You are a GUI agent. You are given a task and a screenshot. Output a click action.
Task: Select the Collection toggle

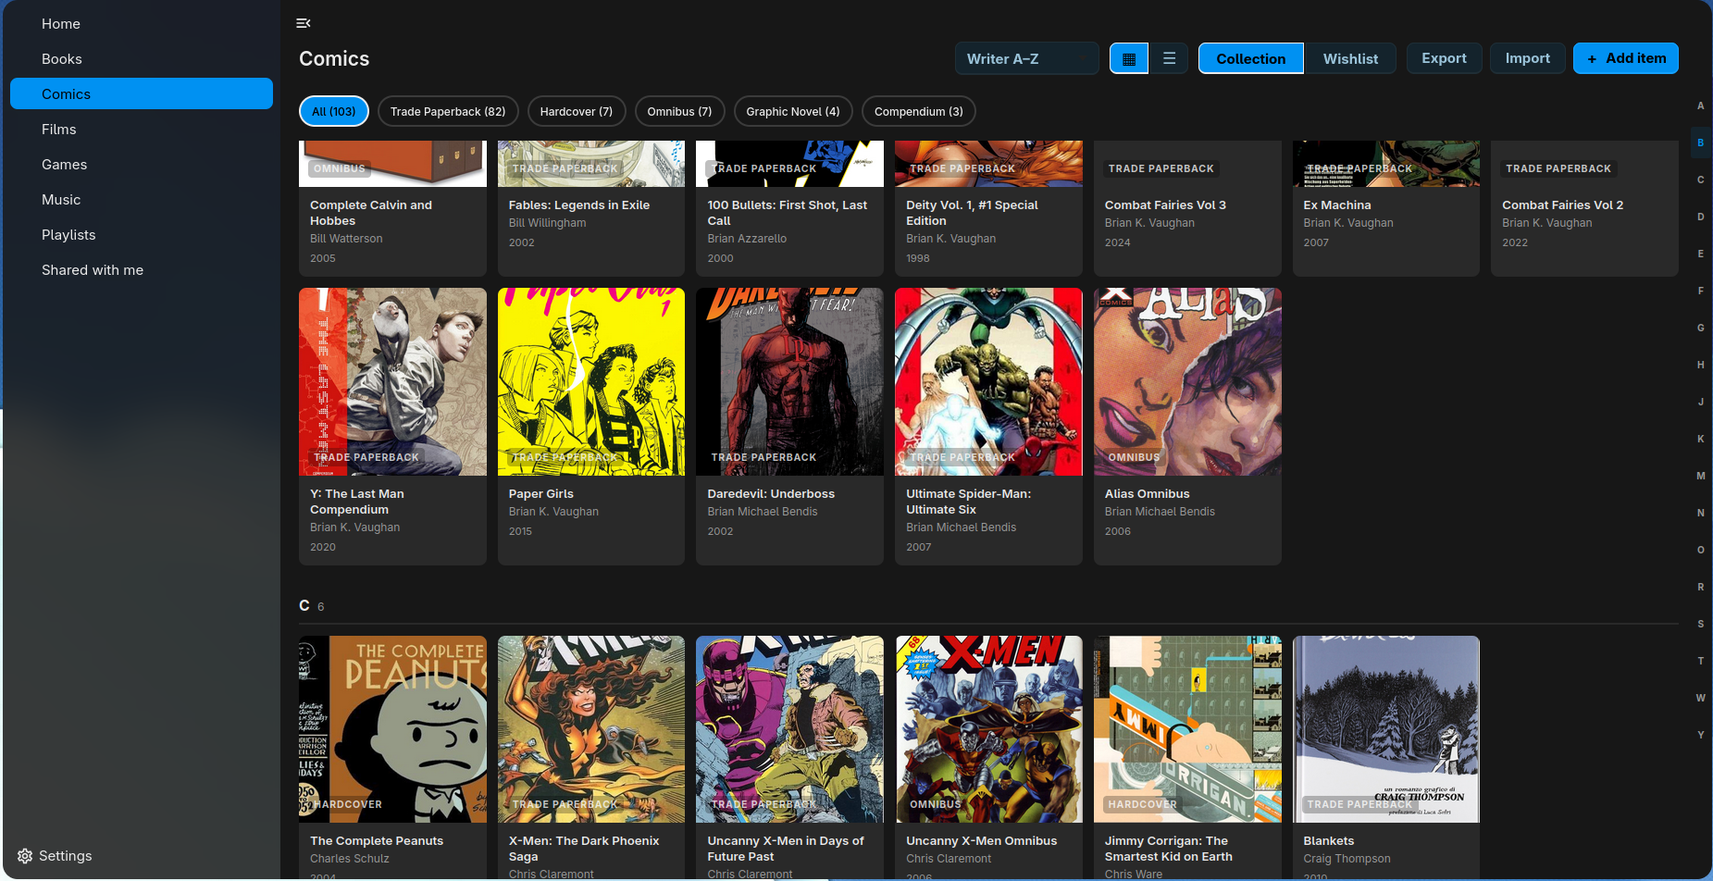click(1250, 58)
